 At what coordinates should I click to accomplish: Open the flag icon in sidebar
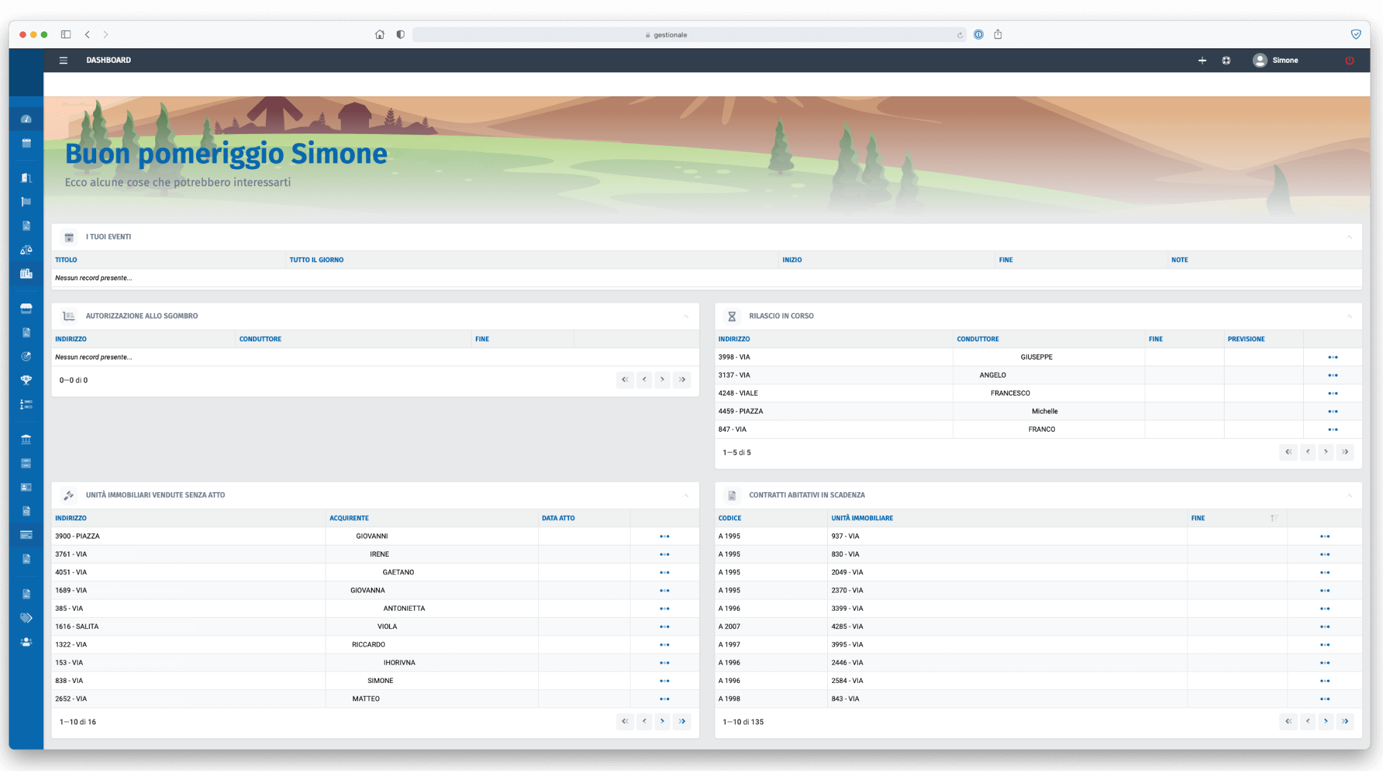[x=26, y=202]
